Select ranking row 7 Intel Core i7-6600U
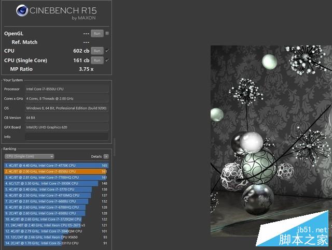Image resolution: width=332 pixels, height=250 pixels. (x=57, y=201)
